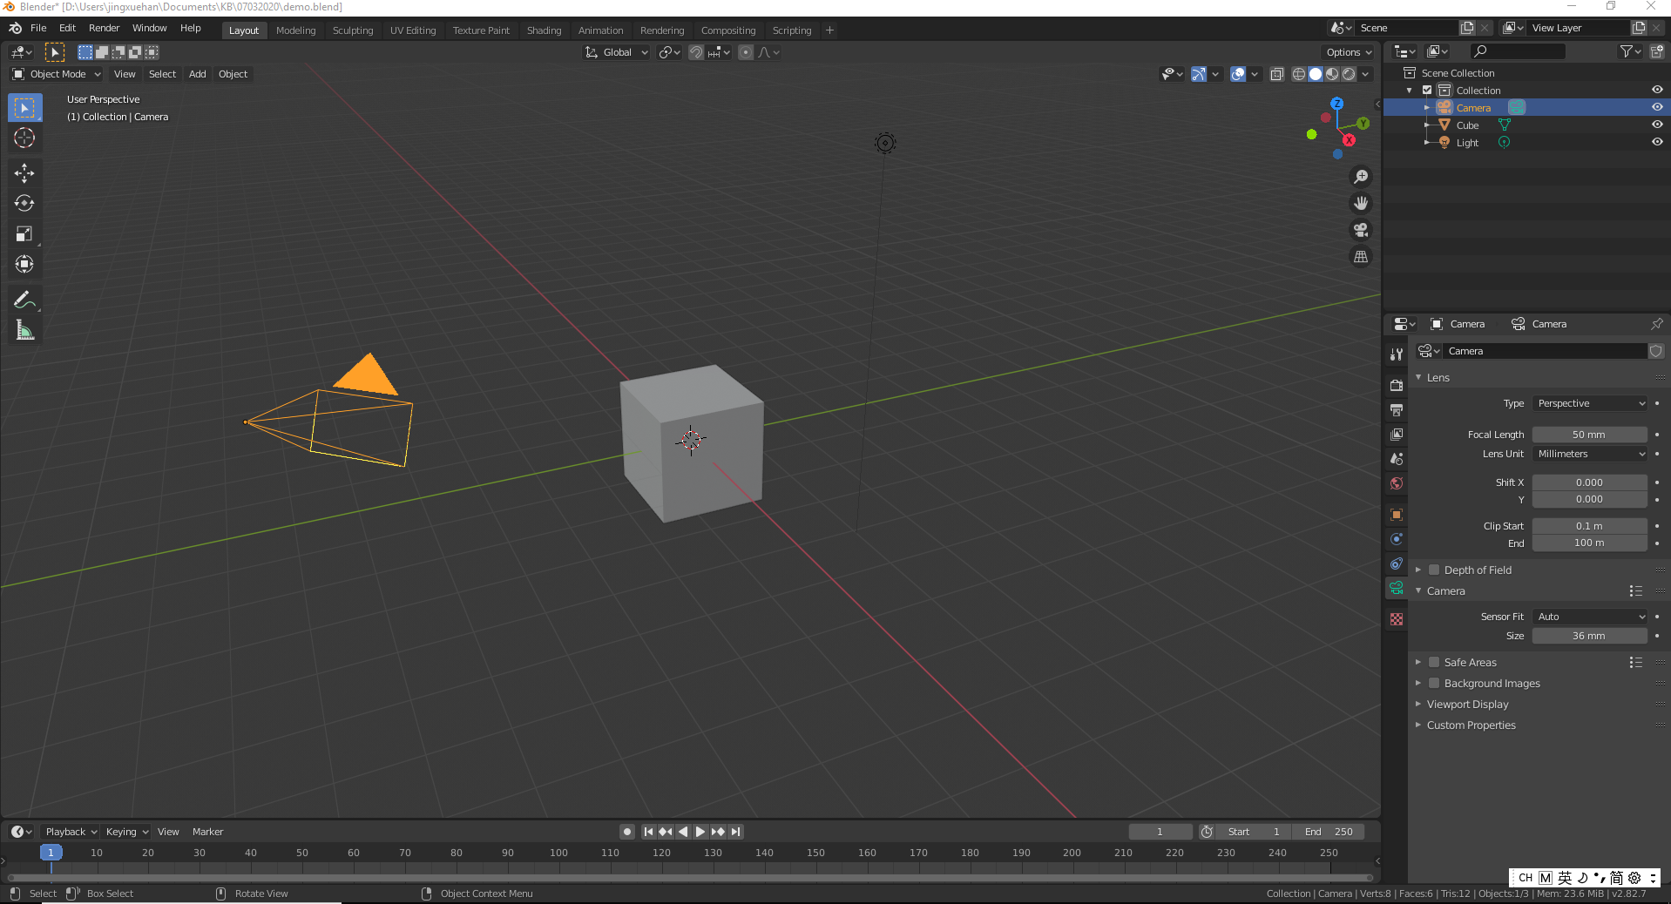This screenshot has width=1671, height=904.
Task: Open the File menu
Action: pos(38,28)
